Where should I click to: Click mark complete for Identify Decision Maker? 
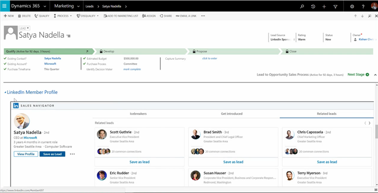coord(132,69)
